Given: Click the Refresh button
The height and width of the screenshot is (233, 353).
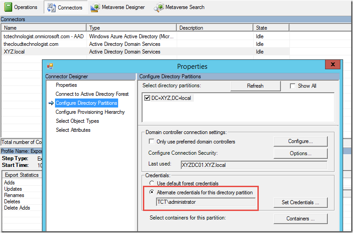Looking at the screenshot, I should (255, 86).
